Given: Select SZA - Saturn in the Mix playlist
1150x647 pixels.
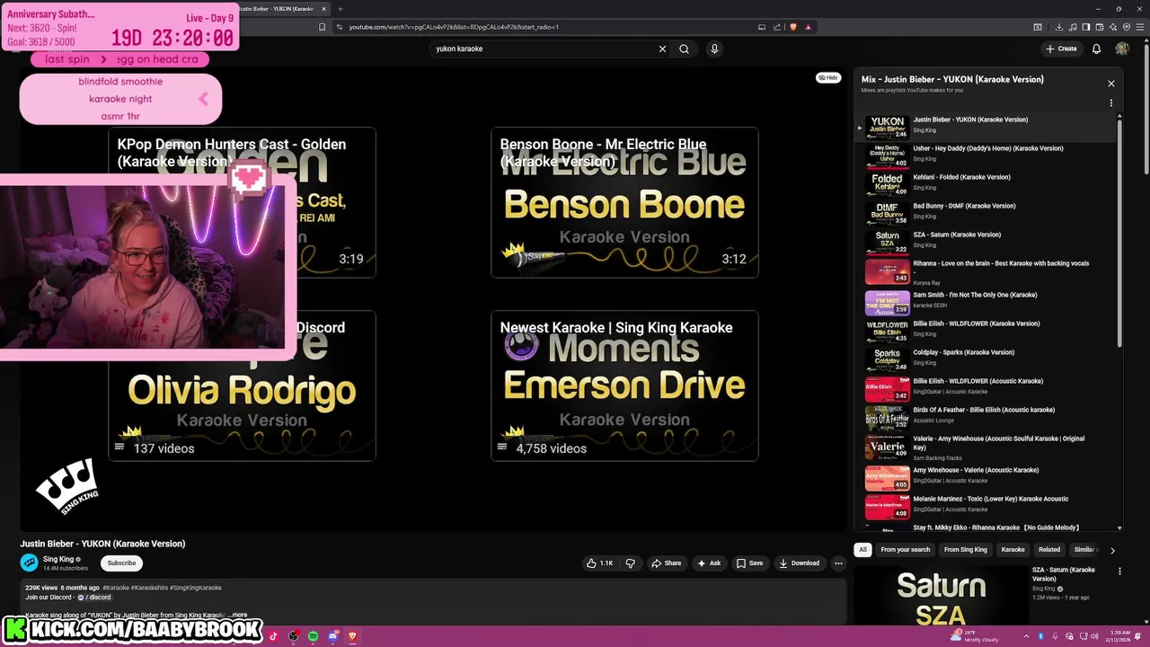Looking at the screenshot, I should point(988,240).
